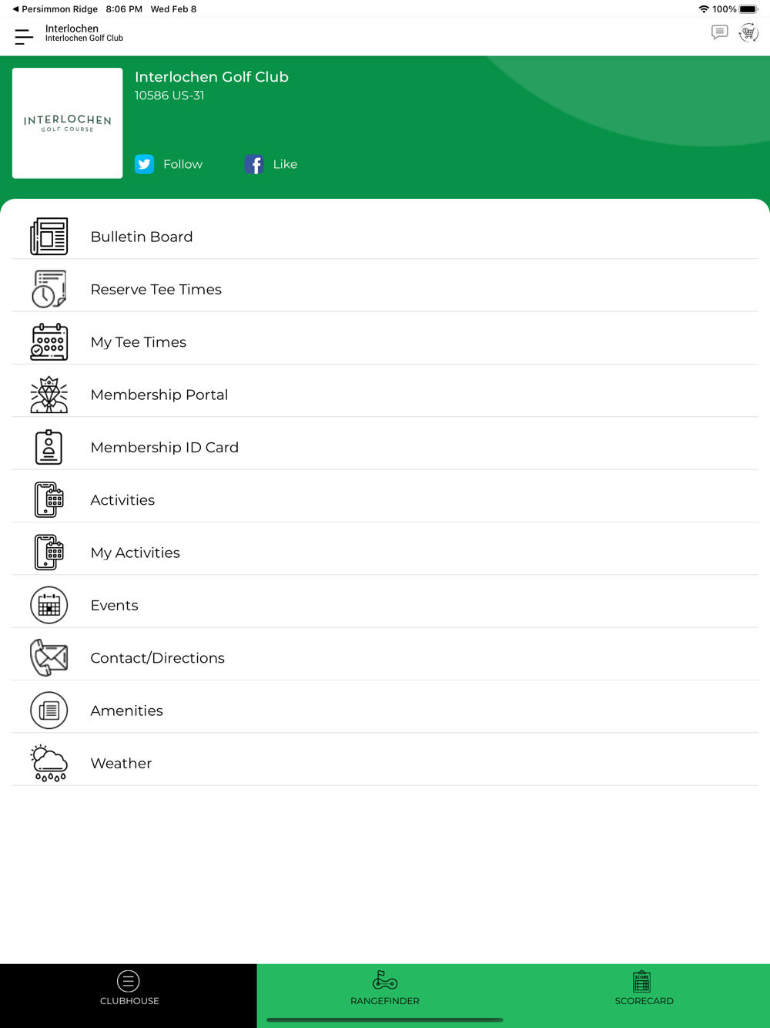Select Reserve Tee Times

pyautogui.click(x=385, y=289)
